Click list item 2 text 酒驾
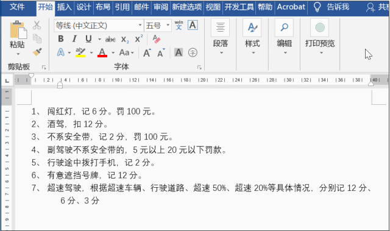 click(55, 124)
